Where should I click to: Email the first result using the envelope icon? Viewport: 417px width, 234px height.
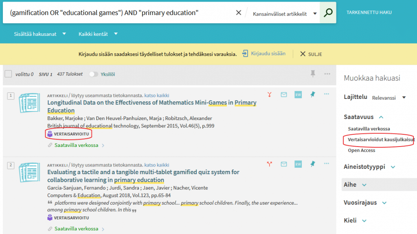(x=284, y=94)
